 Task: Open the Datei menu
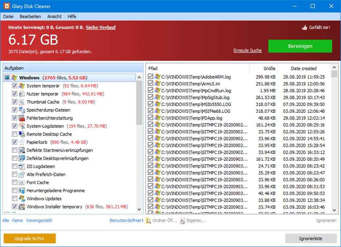(x=8, y=16)
